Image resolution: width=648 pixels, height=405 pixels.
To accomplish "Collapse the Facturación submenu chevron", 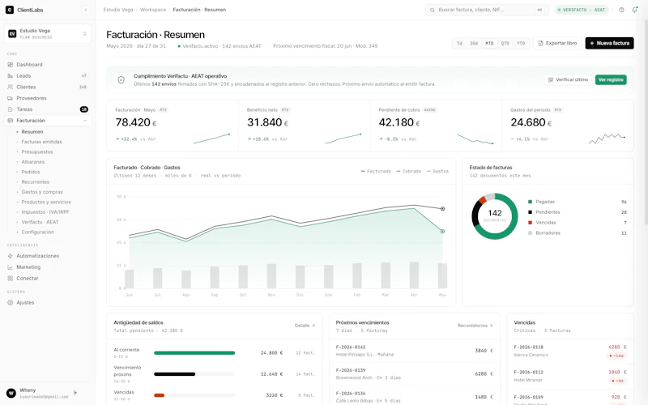I will (x=85, y=121).
